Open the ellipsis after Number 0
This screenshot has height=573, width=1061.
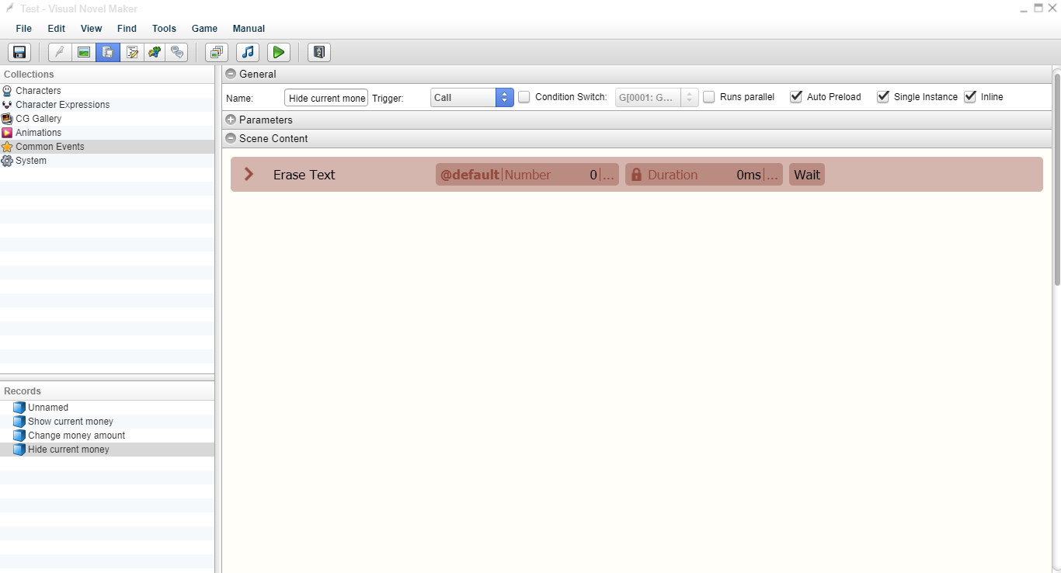pyautogui.click(x=609, y=175)
